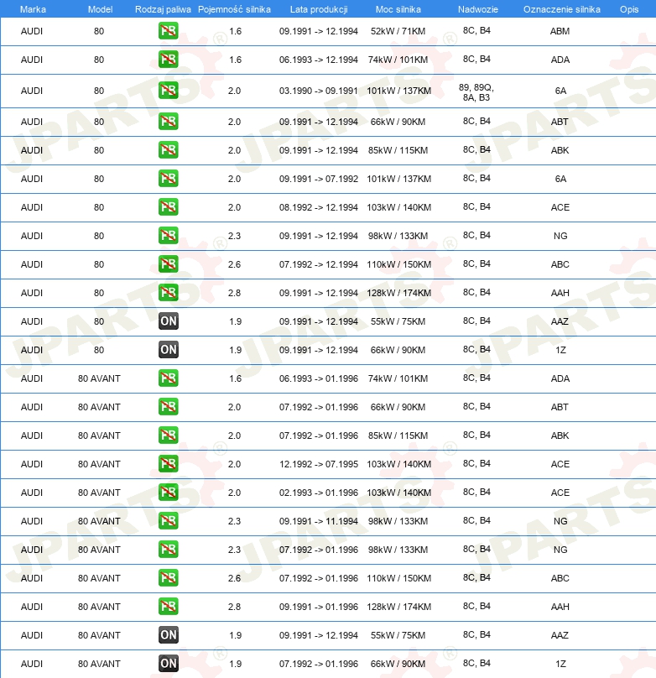Image resolution: width=656 pixels, height=678 pixels.
Task: Select the Moc silnika column header
Action: pos(398,9)
